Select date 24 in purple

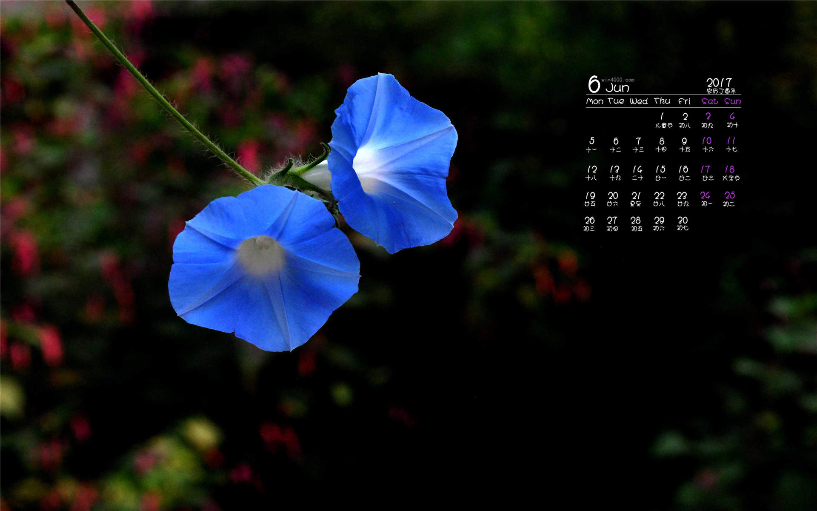click(706, 195)
